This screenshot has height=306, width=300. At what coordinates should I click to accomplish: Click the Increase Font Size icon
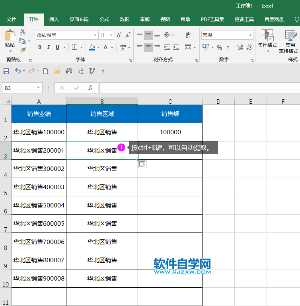[119, 35]
